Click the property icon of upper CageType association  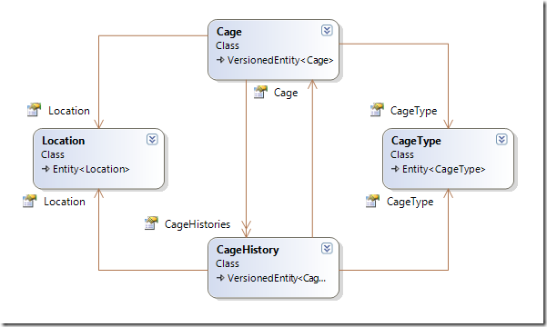[377, 110]
